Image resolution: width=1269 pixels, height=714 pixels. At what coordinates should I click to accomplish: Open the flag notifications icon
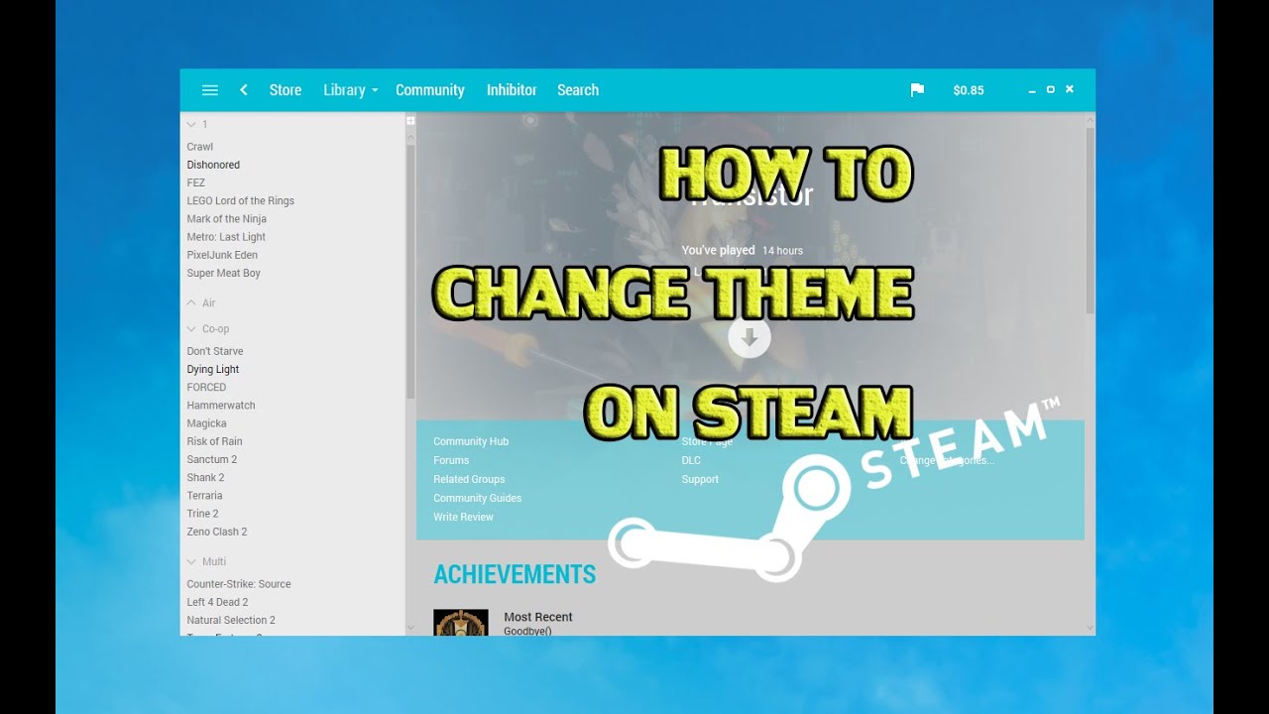[x=917, y=90]
